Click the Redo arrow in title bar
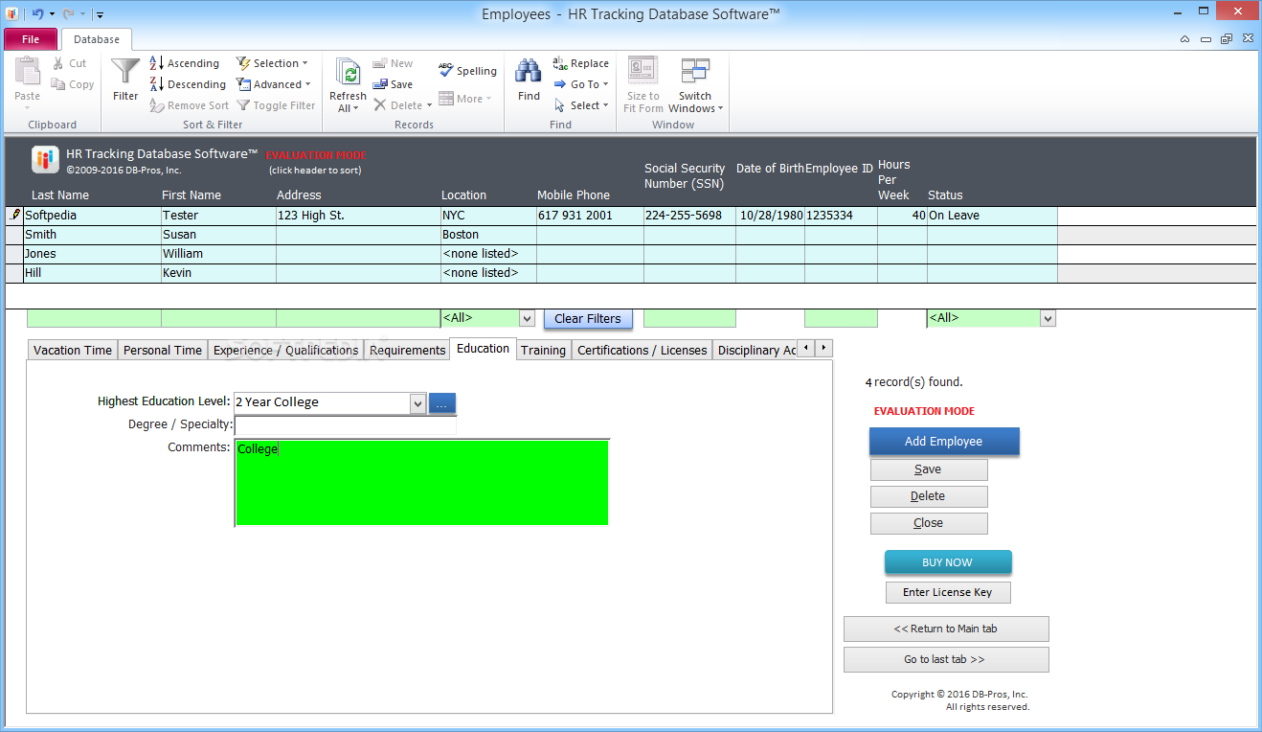1262x732 pixels. pyautogui.click(x=68, y=13)
